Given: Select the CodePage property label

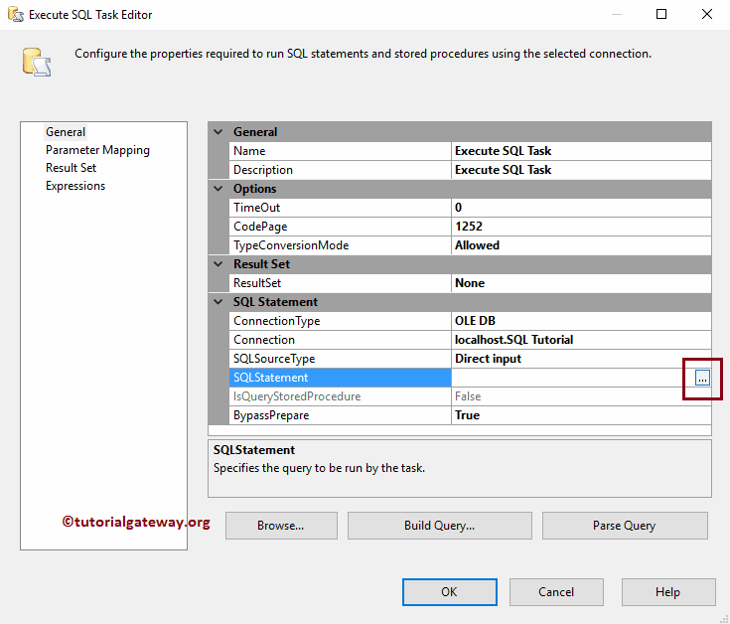Looking at the screenshot, I should pos(340,227).
